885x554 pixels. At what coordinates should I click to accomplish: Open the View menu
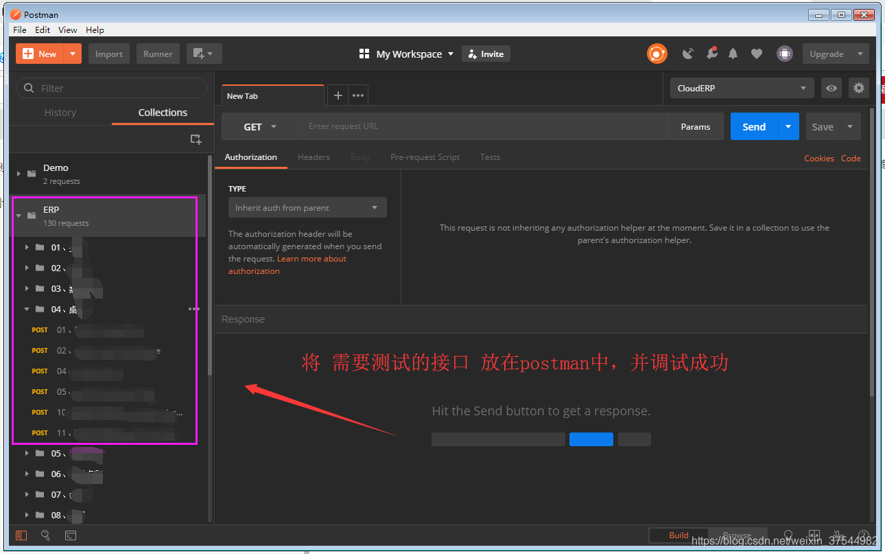point(68,30)
